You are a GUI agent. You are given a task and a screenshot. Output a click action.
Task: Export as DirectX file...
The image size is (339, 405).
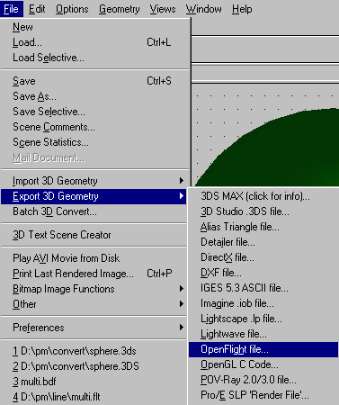(263, 257)
